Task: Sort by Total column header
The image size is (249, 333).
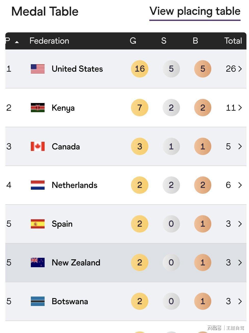Action: (233, 41)
